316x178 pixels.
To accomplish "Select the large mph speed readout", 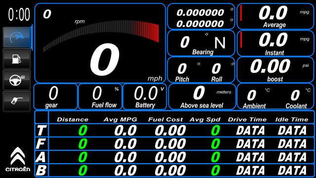I will click(x=105, y=60).
